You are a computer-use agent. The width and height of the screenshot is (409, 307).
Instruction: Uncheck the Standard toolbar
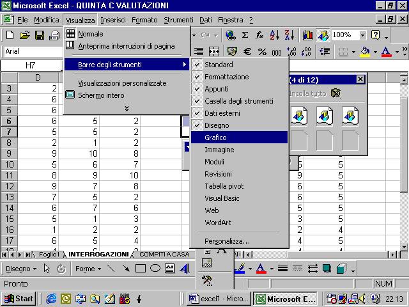point(240,65)
